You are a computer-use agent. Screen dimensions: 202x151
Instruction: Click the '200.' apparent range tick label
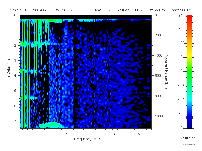pos(158,35)
